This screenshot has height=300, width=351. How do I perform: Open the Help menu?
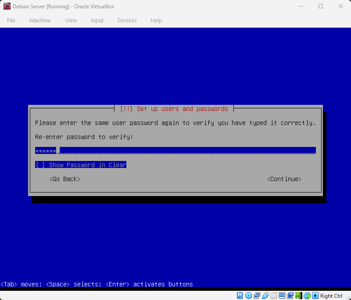coord(156,20)
